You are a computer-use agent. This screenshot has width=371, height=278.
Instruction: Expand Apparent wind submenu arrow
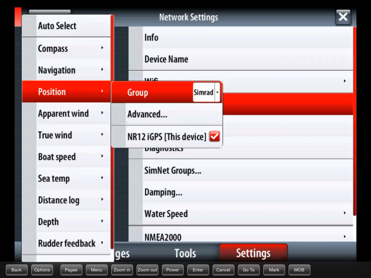click(x=102, y=113)
